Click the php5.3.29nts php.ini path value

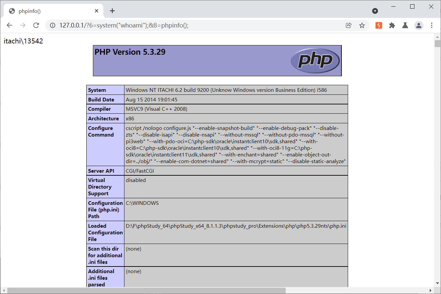[236, 226]
